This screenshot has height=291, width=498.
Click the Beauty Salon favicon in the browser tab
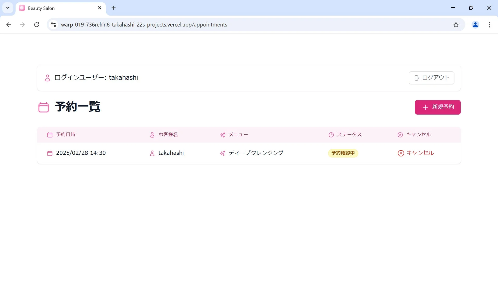(22, 8)
